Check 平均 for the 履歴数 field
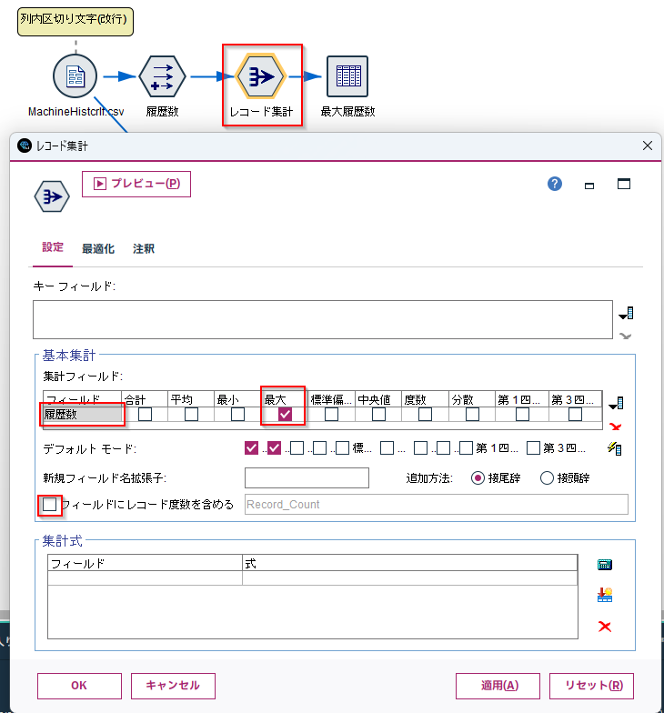 tap(191, 415)
